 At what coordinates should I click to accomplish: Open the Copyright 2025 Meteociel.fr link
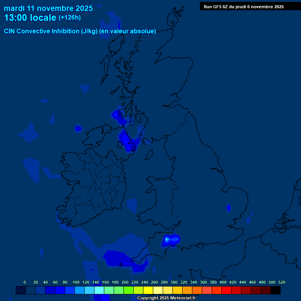[x=166, y=298]
